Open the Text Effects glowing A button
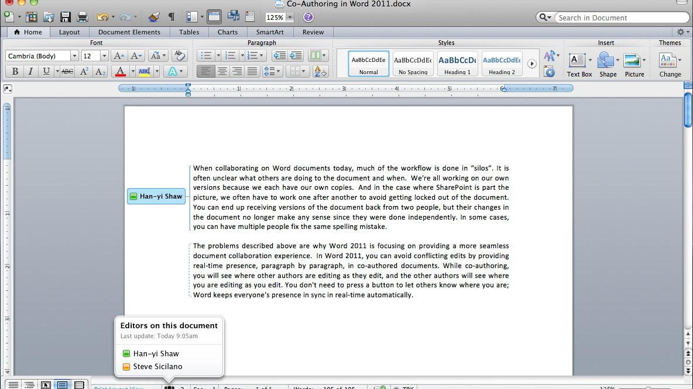The image size is (693, 389). pos(172,71)
